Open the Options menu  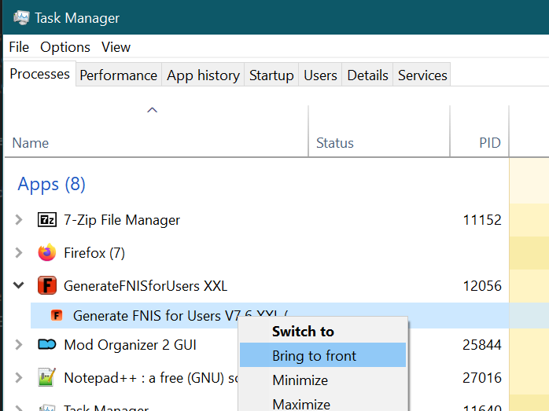(65, 47)
